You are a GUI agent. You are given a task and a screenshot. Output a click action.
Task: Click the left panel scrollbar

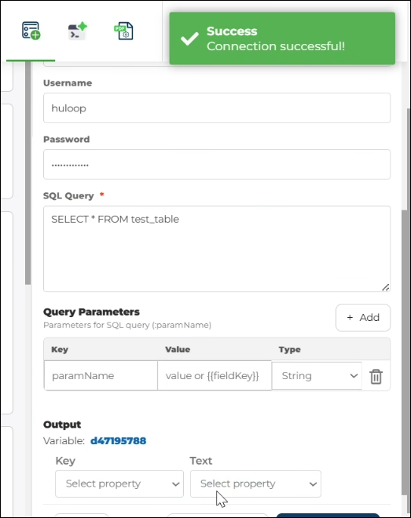pos(28,173)
